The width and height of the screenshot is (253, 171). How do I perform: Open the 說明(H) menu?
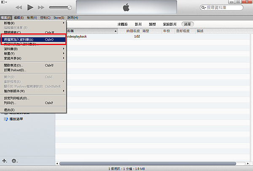pos(73,18)
